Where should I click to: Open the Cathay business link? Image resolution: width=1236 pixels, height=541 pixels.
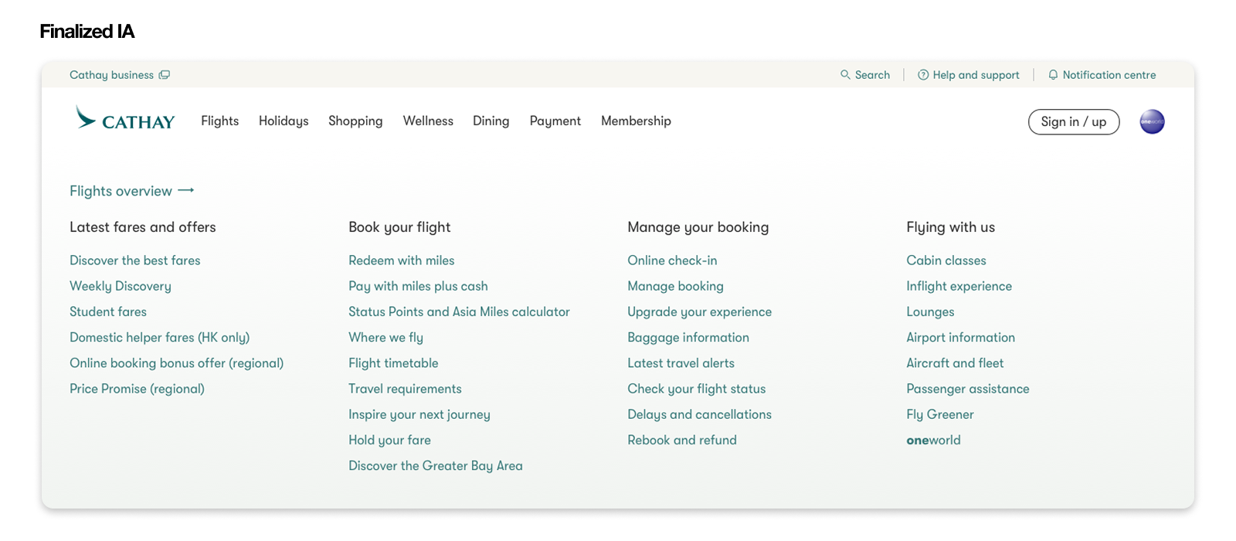click(x=112, y=75)
